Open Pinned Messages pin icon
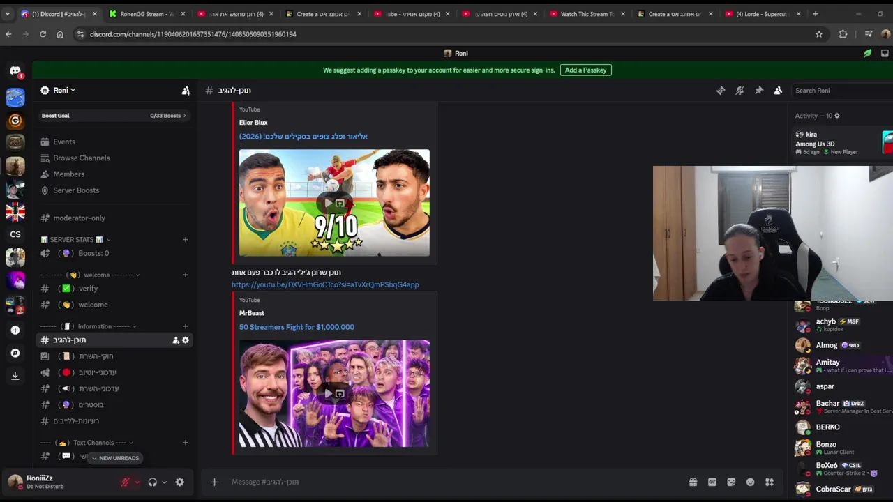This screenshot has width=893, height=502. [x=759, y=91]
